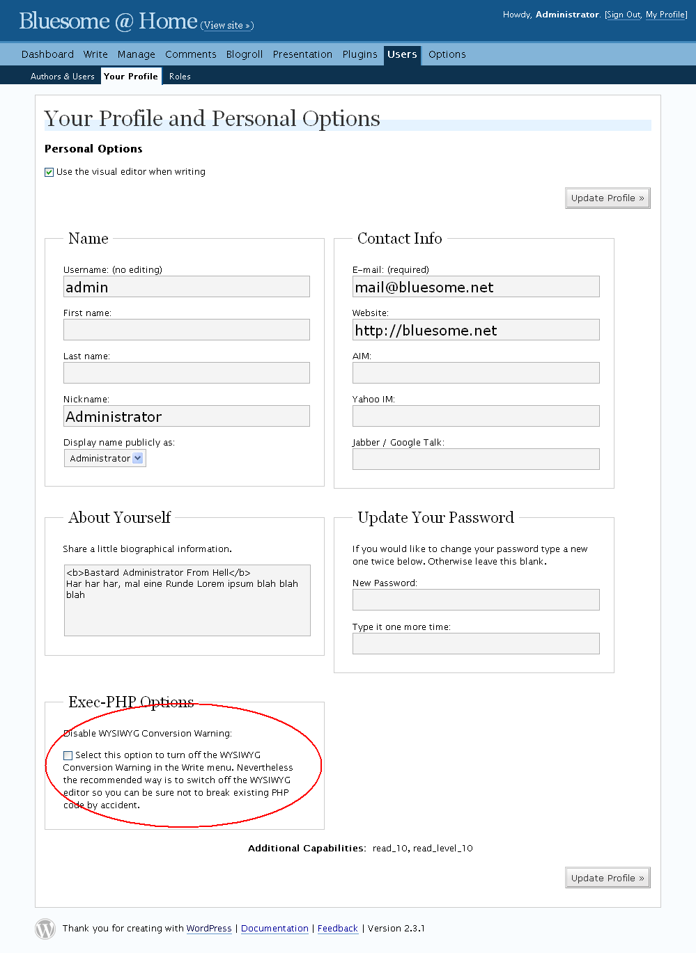Image resolution: width=696 pixels, height=953 pixels.
Task: Click the New Password field
Action: click(x=476, y=600)
